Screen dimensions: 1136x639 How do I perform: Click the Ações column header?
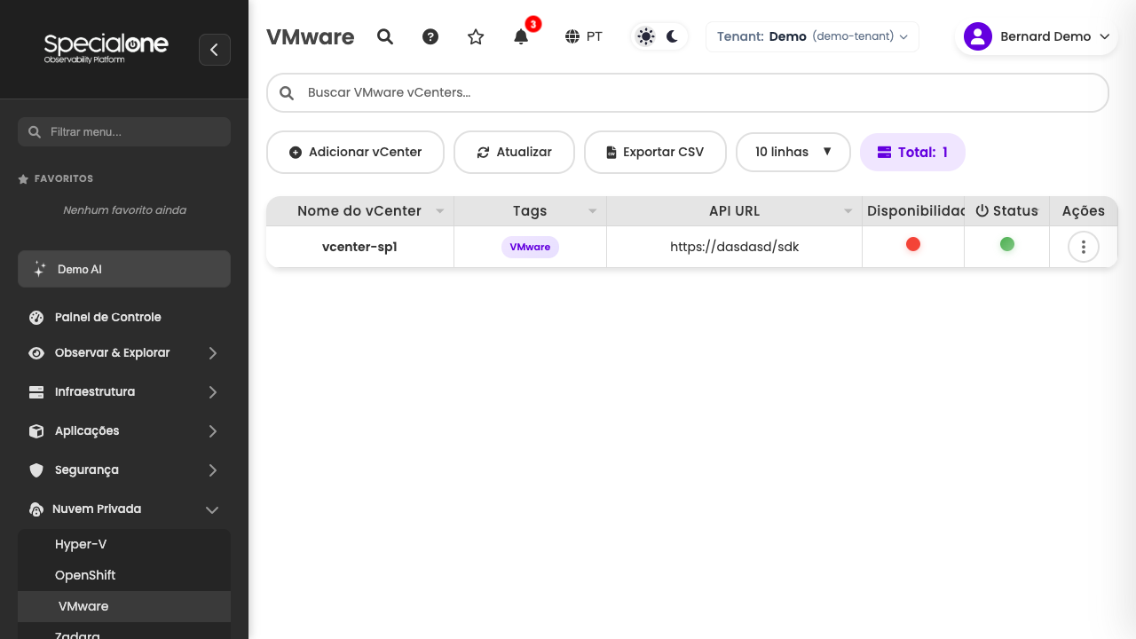point(1084,211)
